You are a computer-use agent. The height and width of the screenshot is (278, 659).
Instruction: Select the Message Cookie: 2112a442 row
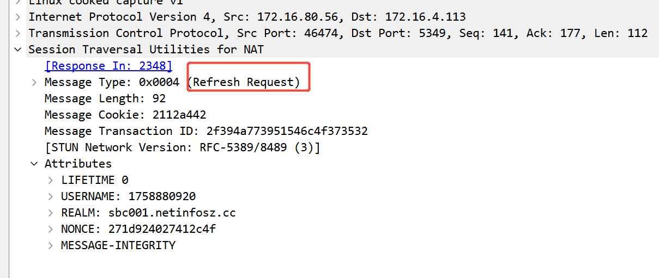[125, 115]
